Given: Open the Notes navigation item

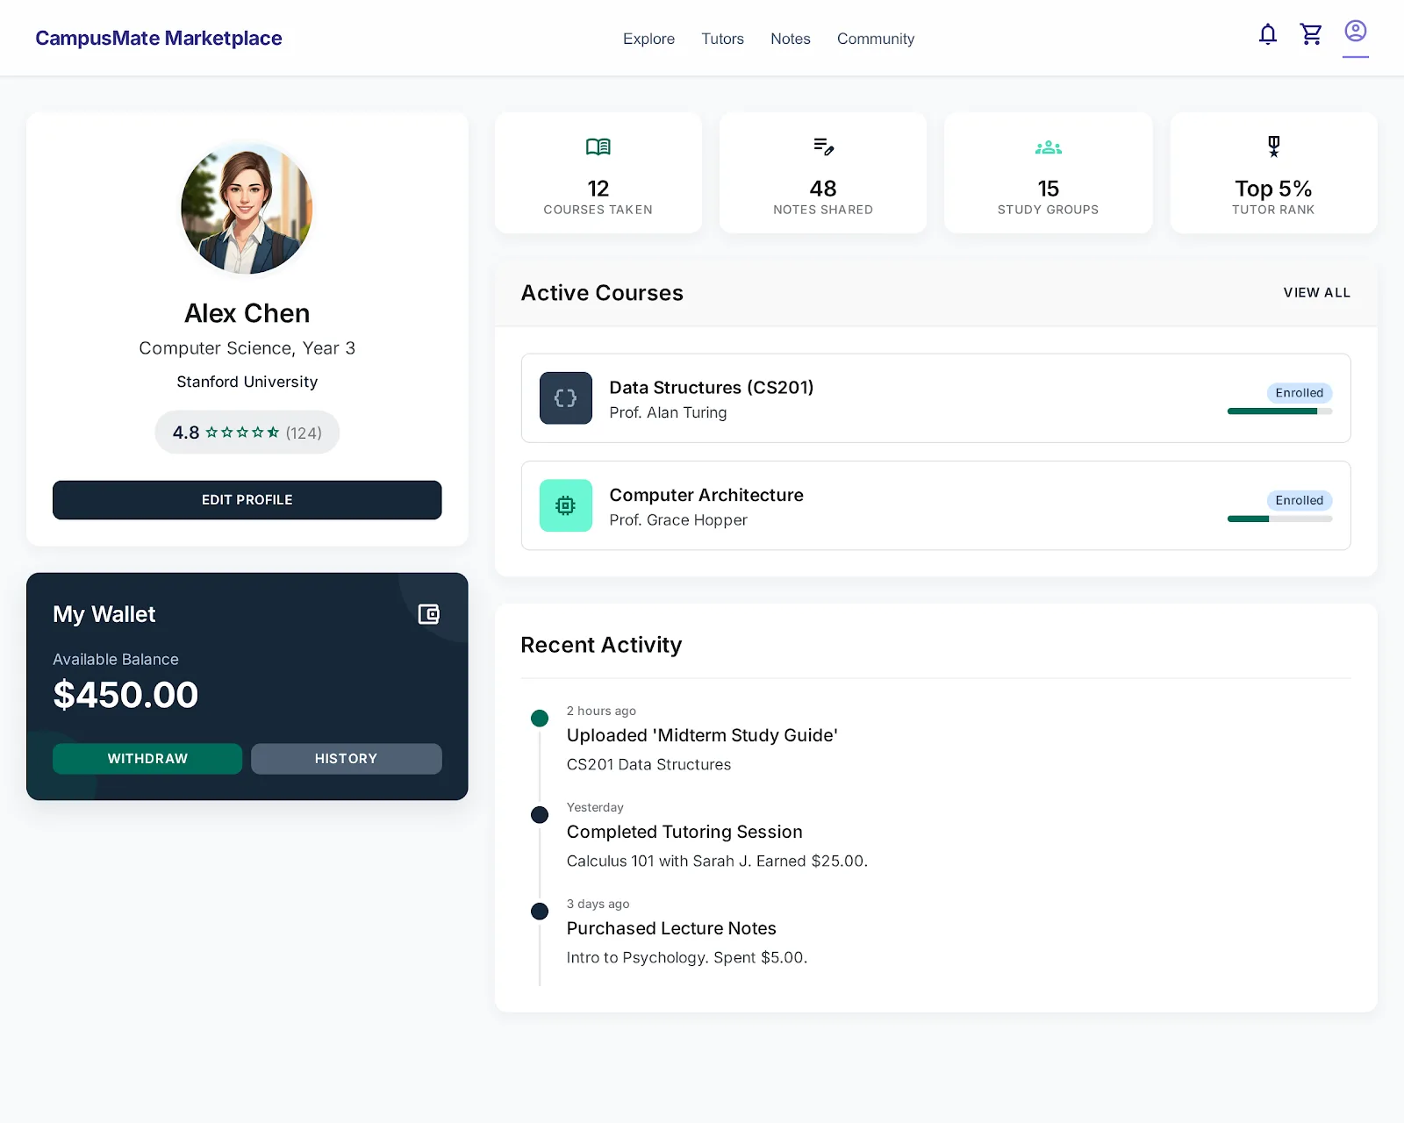Looking at the screenshot, I should [791, 39].
